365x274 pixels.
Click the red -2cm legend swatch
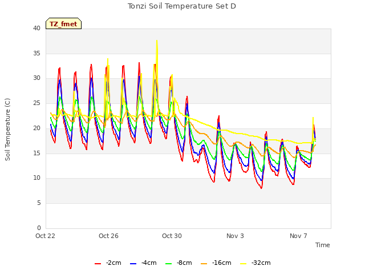tap(98, 264)
